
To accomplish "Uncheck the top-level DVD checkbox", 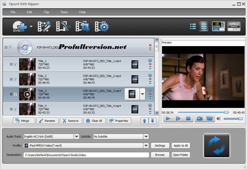I will [11, 47].
